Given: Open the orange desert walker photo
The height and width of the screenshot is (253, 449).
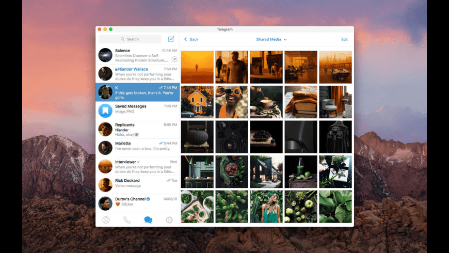Looking at the screenshot, I should pos(197,67).
